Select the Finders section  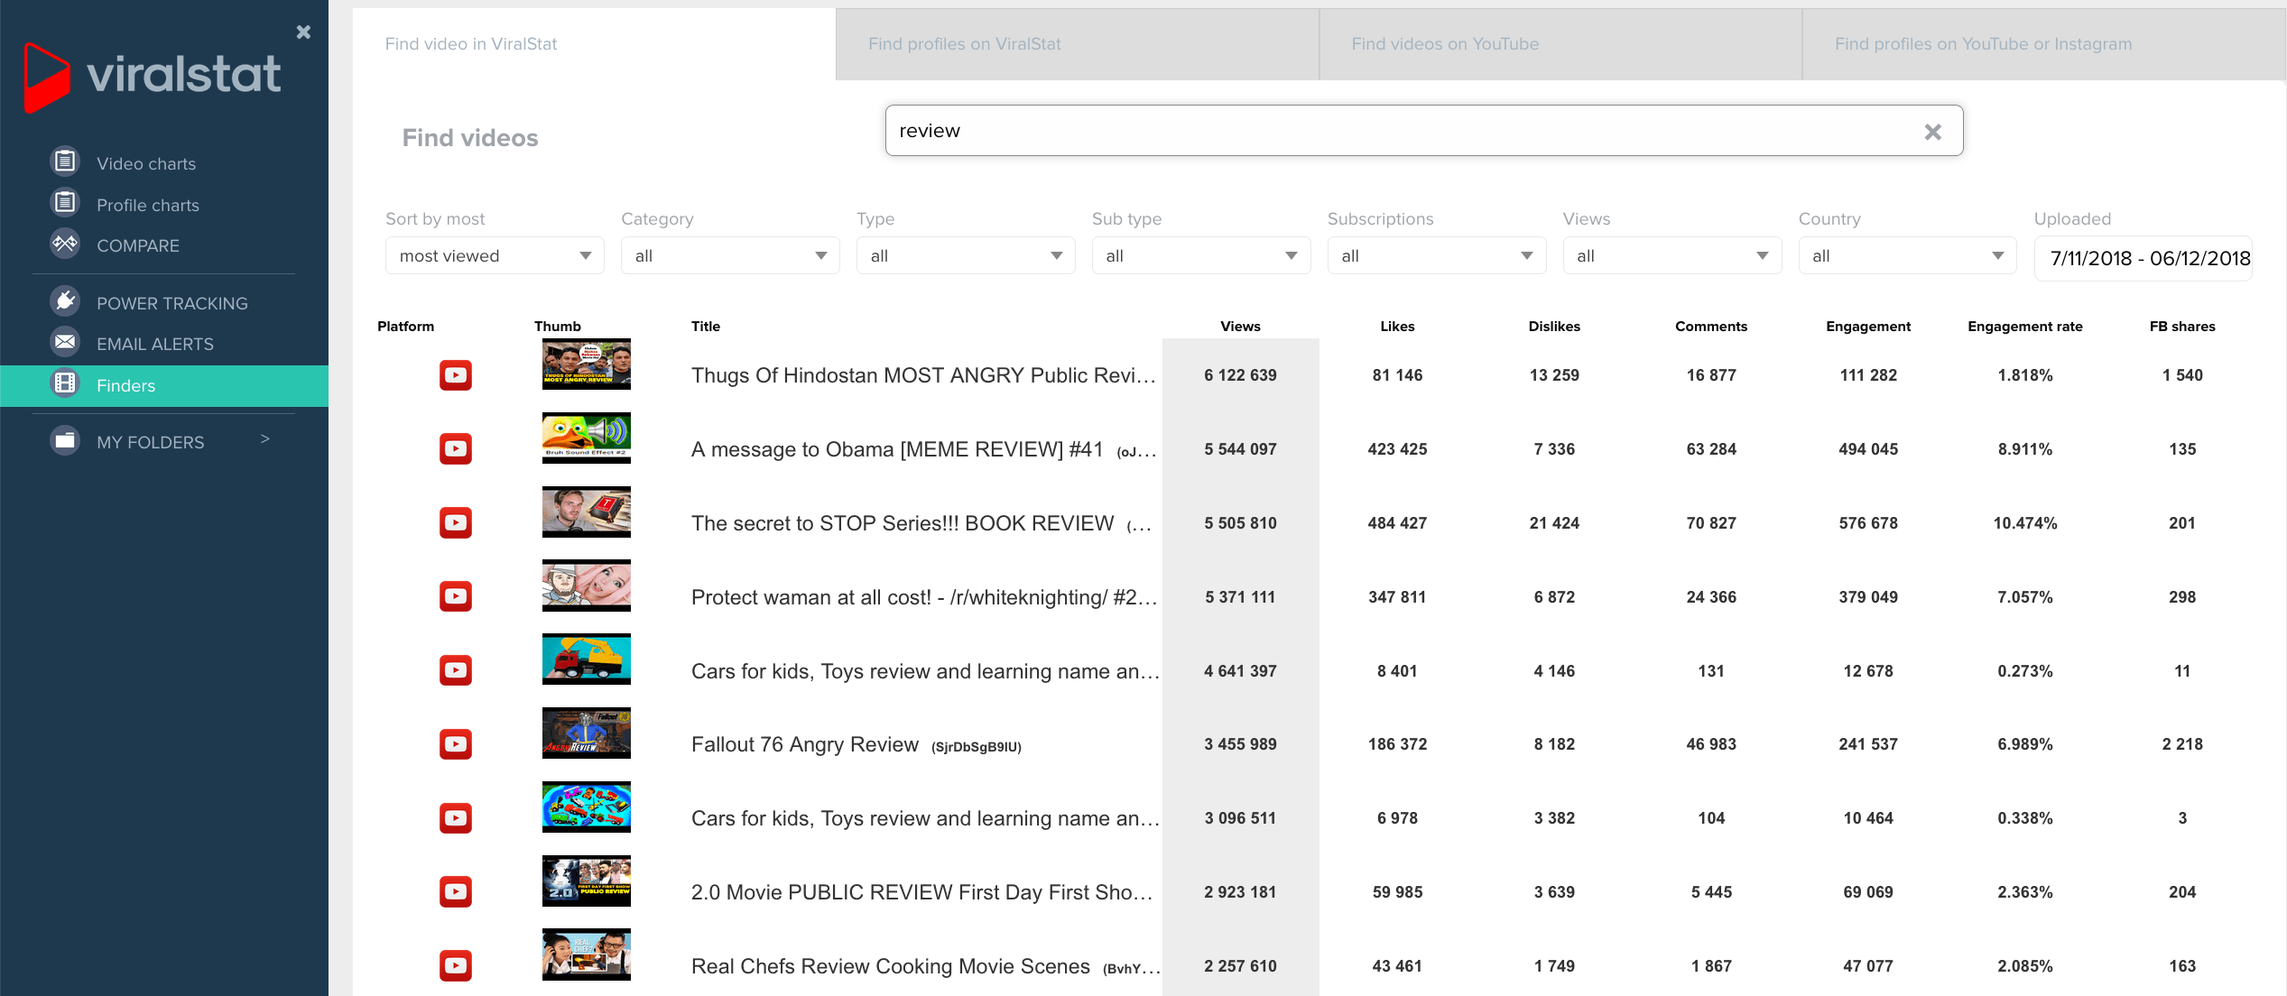[125, 385]
